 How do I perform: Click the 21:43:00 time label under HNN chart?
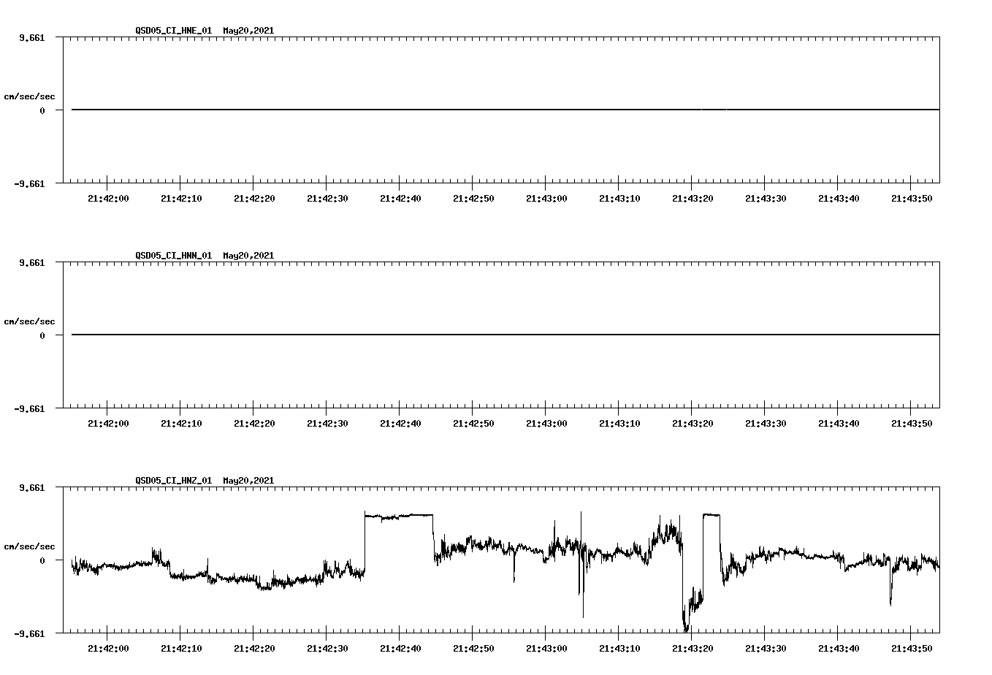546,423
